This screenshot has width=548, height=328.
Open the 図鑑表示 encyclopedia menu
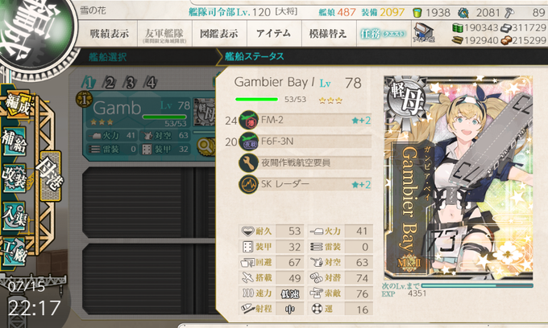219,34
